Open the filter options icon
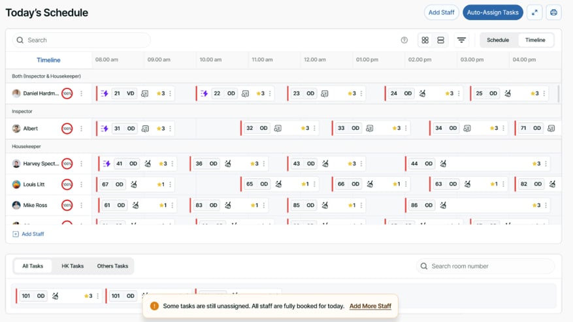The image size is (573, 322). 461,40
